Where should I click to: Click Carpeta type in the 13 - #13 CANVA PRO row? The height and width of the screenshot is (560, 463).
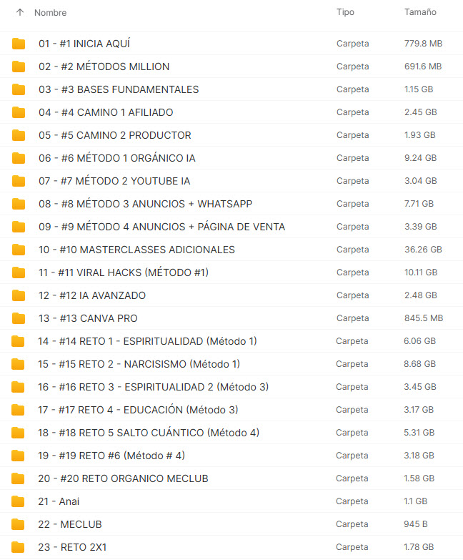click(x=353, y=318)
